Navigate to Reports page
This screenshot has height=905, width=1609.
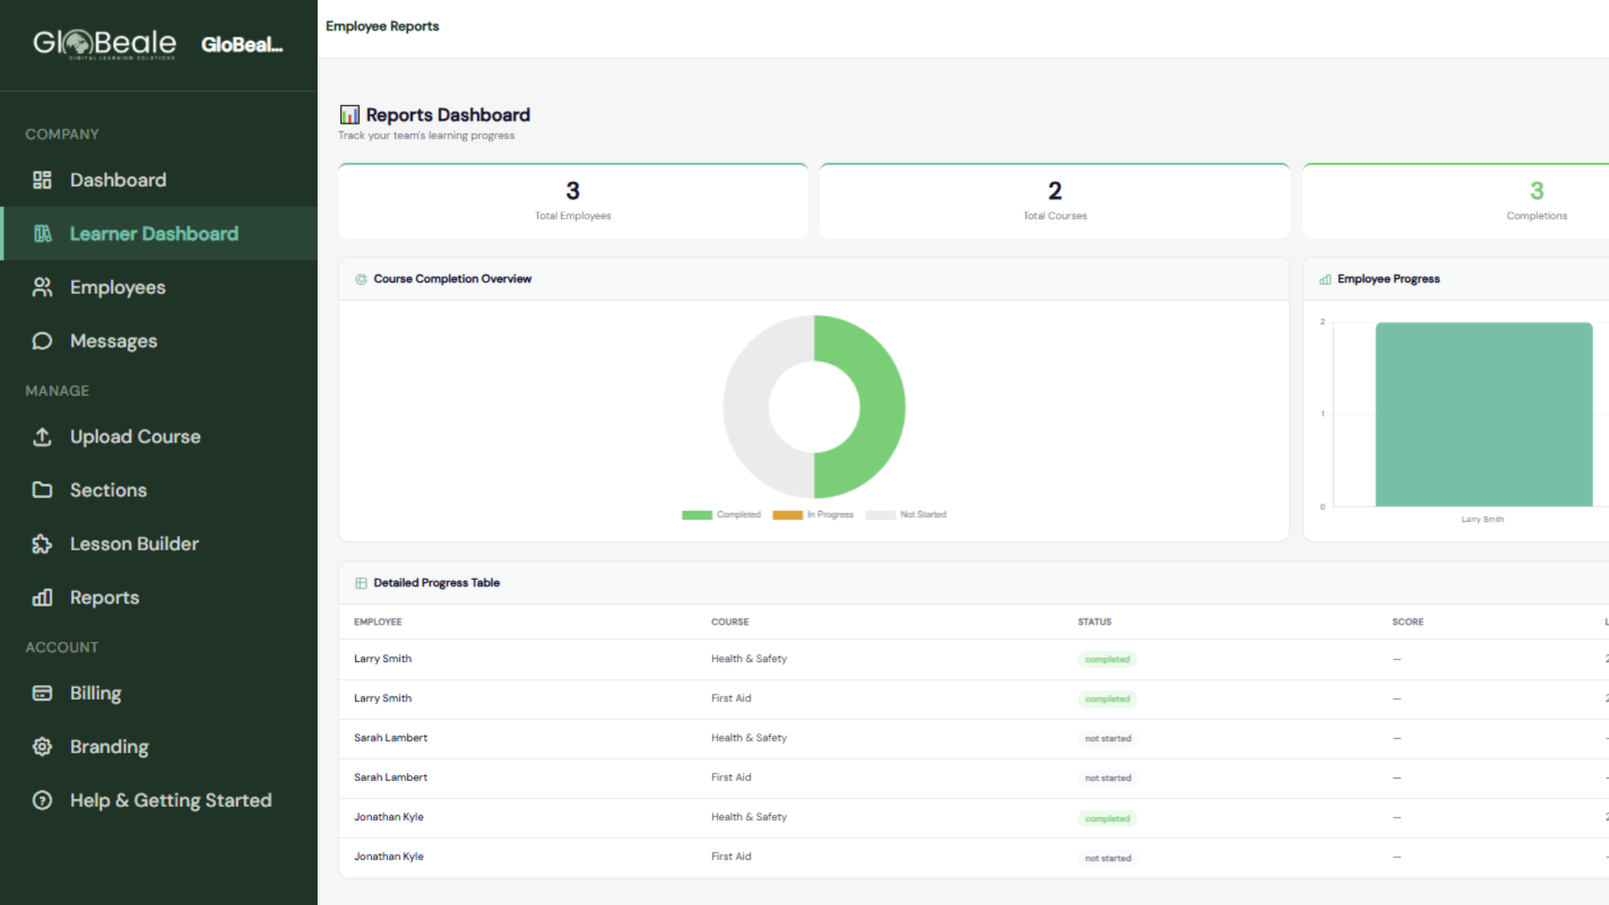(159, 597)
